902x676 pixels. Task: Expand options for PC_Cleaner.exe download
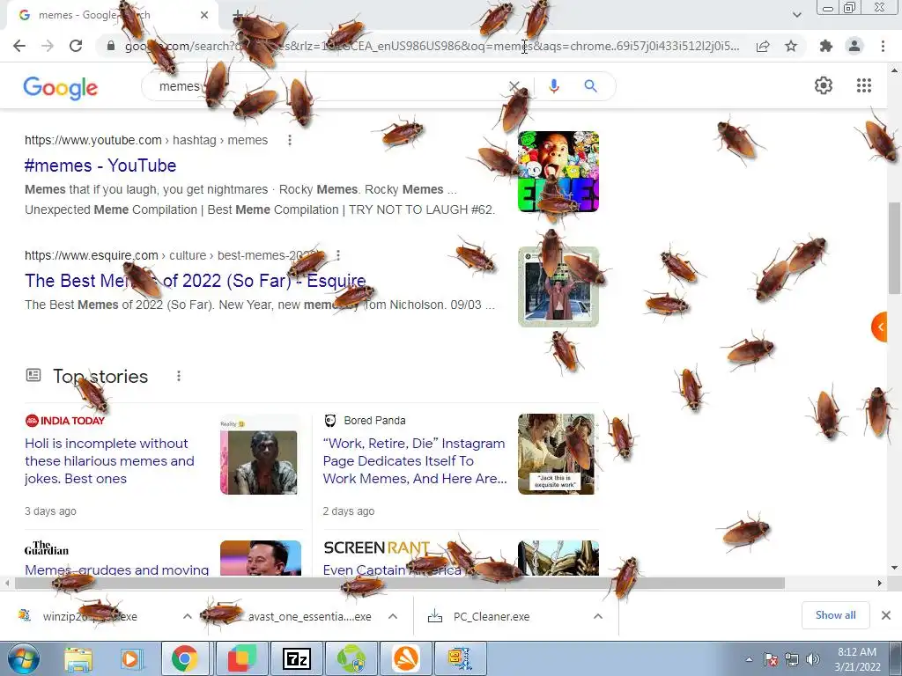(598, 616)
